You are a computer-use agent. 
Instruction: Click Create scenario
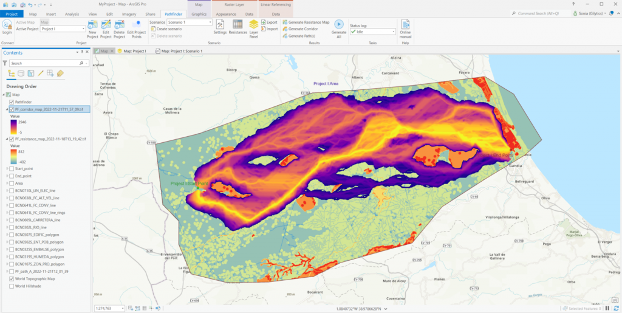[166, 29]
